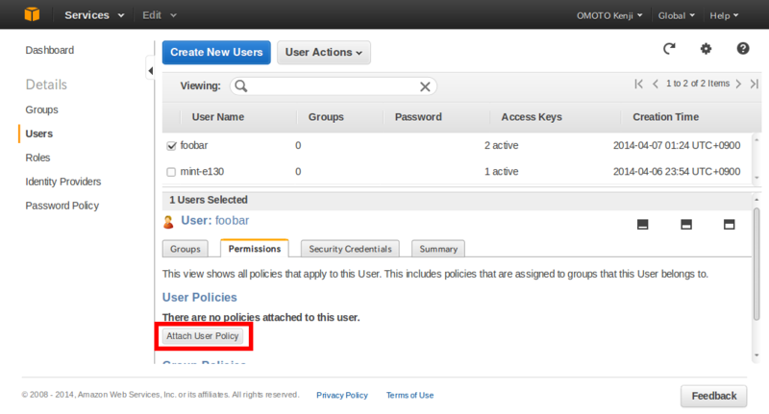Click into the Viewing search field
Viewport: 769px width, 414px height.
[x=333, y=86]
